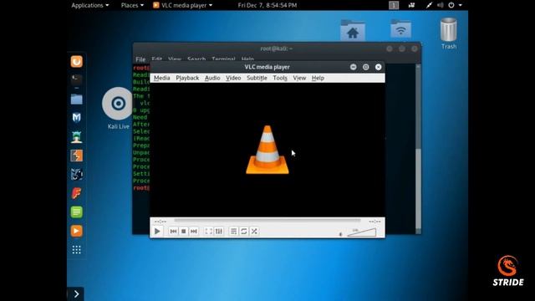This screenshot has height=301, width=535.
Task: Launch the red F icon in the dock
Action: pyautogui.click(x=76, y=193)
